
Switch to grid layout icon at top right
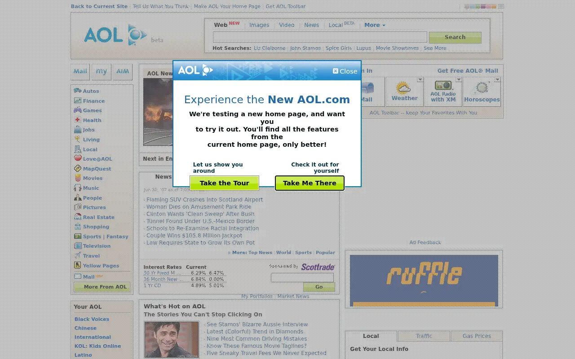tap(501, 6)
